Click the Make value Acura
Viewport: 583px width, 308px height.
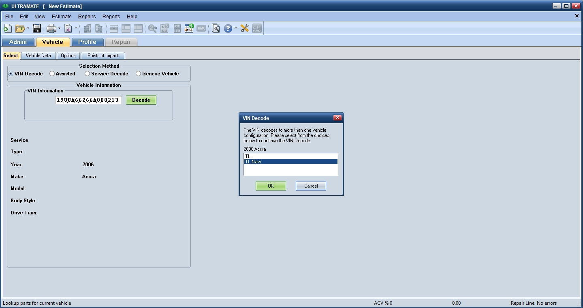(89, 177)
